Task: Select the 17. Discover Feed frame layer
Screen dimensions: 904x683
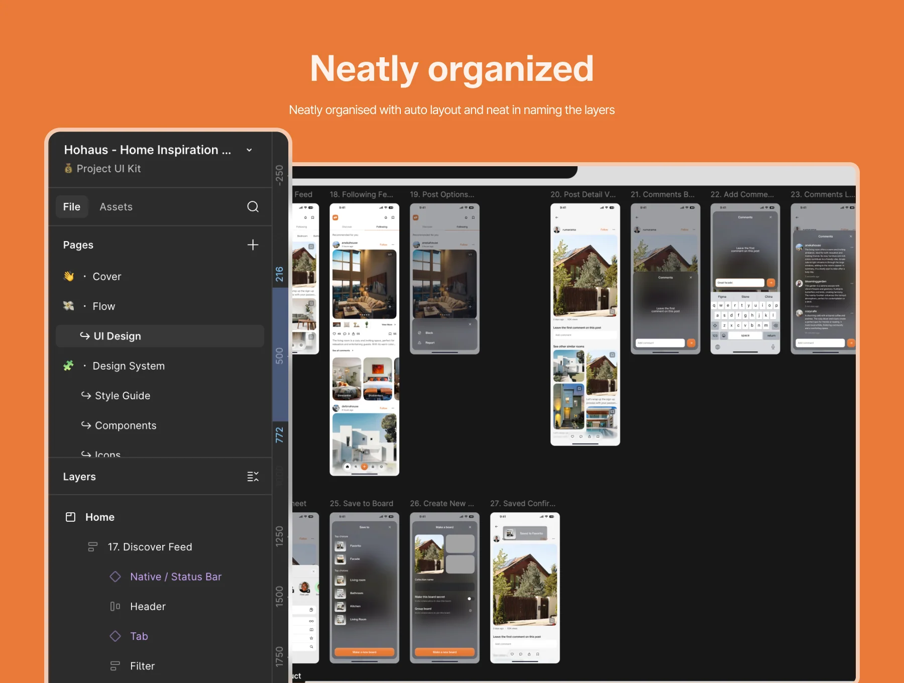Action: pyautogui.click(x=160, y=547)
